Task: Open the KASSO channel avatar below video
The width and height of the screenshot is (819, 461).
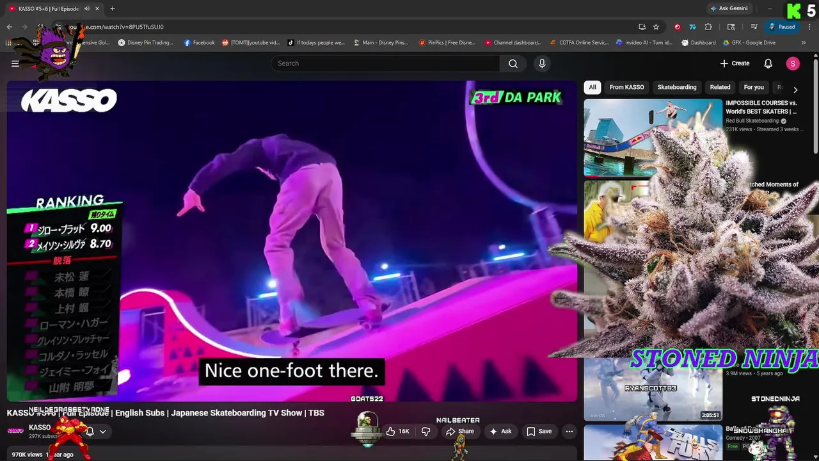Action: [x=15, y=431]
